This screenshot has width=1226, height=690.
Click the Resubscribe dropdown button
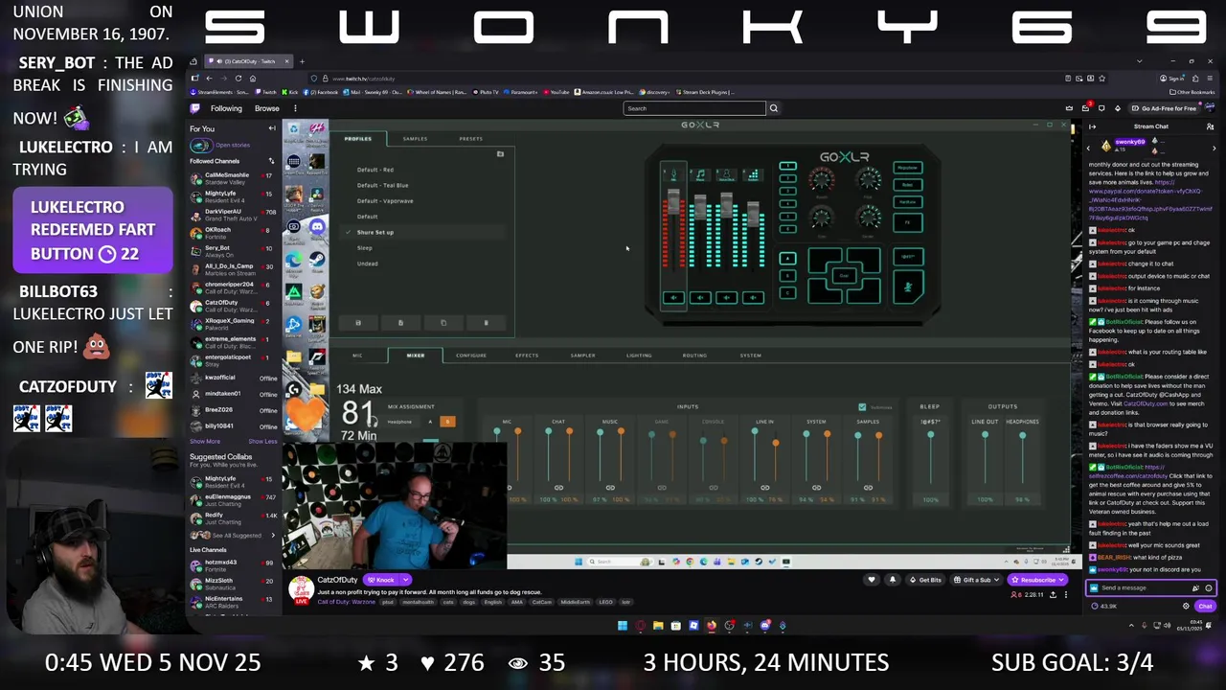click(x=1037, y=580)
